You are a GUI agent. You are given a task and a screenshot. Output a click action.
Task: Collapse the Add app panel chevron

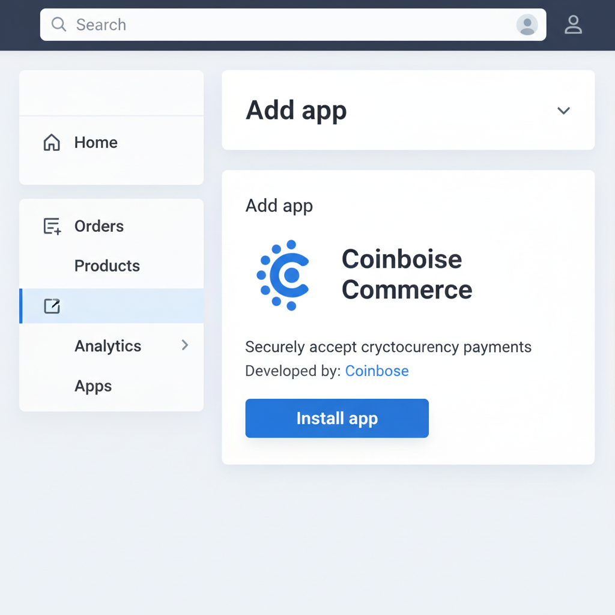[x=563, y=111]
